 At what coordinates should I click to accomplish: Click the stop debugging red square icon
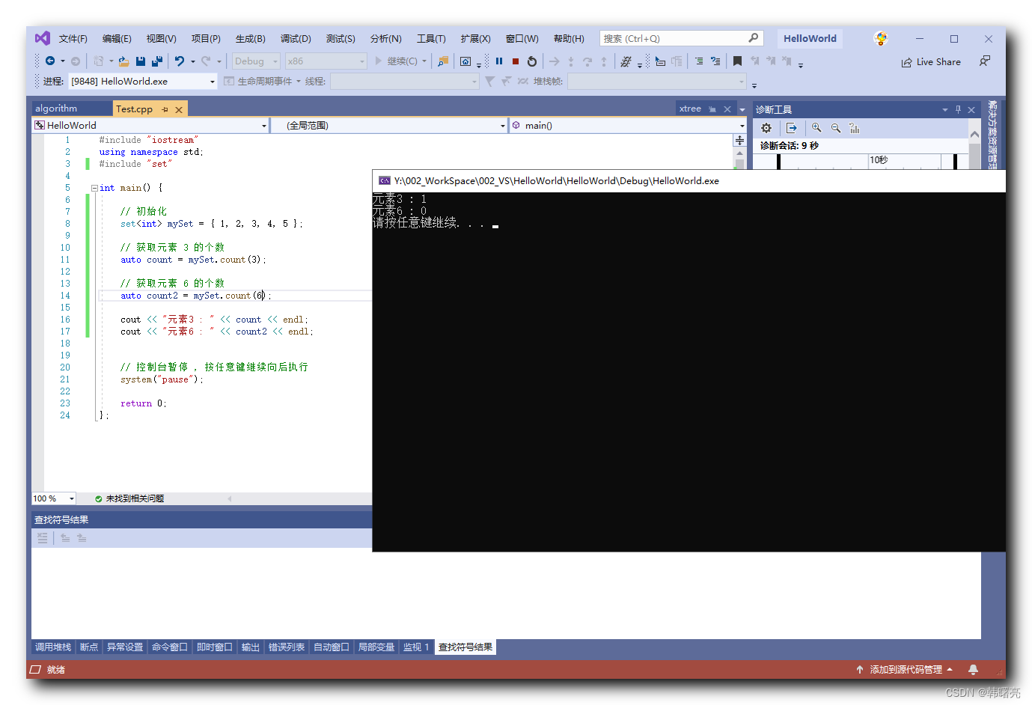(x=515, y=61)
